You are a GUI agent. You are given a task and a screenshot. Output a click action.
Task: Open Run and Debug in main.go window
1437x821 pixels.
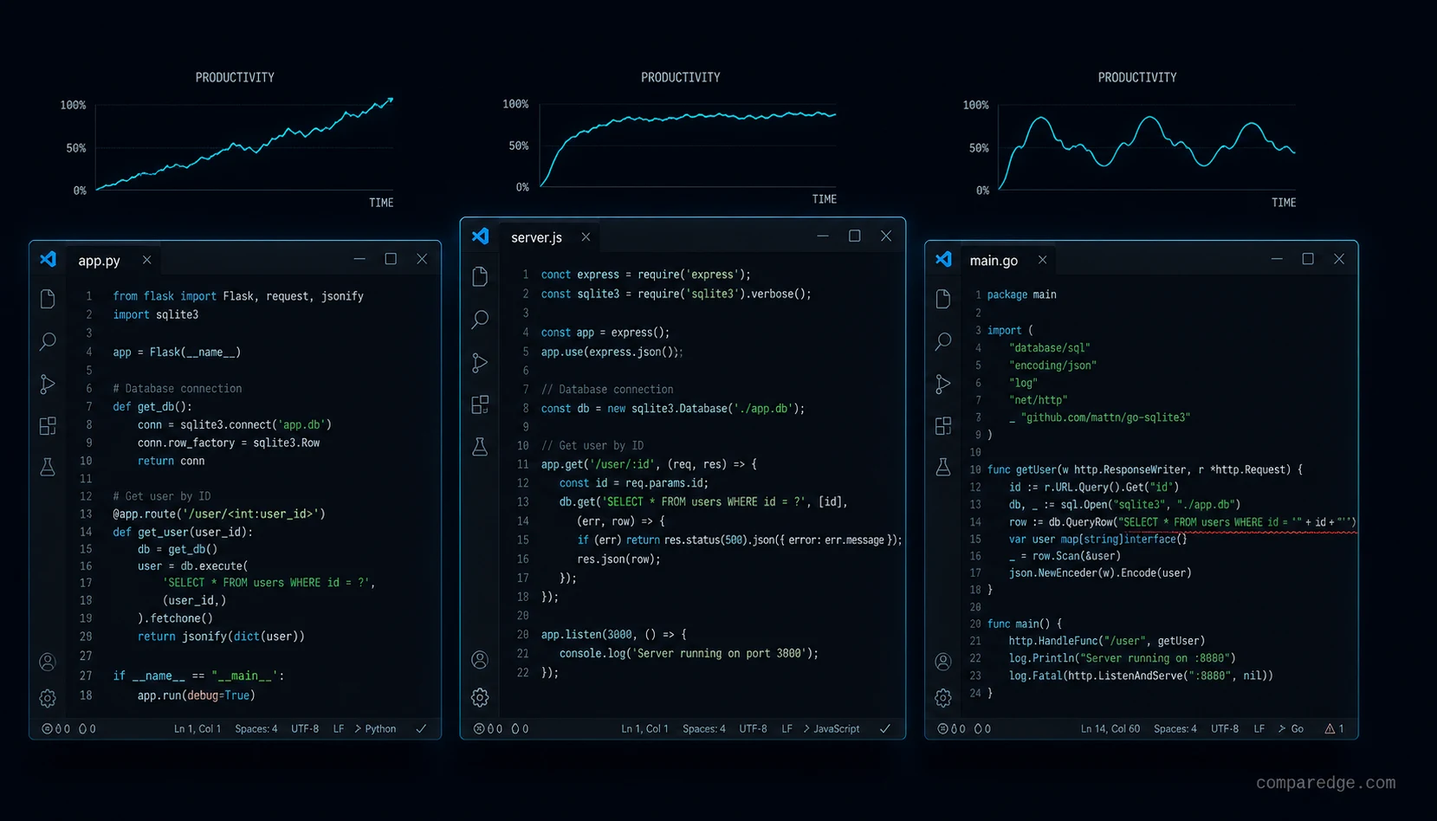tap(943, 384)
